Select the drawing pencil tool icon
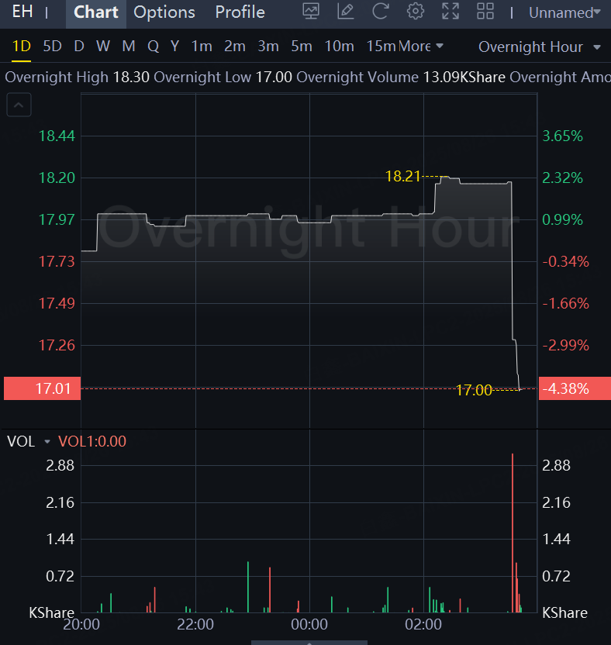611x645 pixels. click(x=346, y=12)
